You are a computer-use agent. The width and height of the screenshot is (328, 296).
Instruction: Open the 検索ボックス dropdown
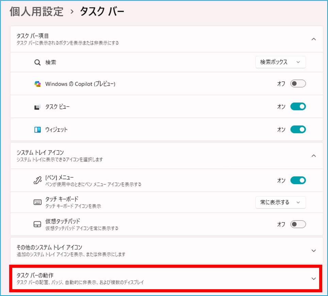click(x=280, y=62)
